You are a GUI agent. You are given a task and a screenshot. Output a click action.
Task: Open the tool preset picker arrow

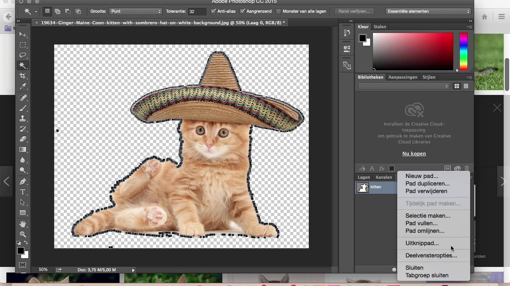36,12
